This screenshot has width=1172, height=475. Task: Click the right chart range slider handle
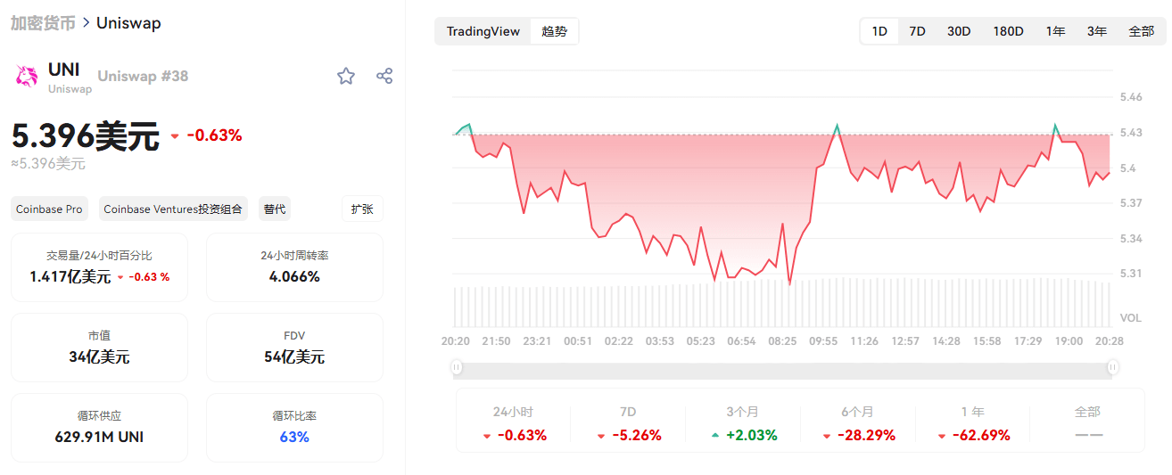(1113, 366)
